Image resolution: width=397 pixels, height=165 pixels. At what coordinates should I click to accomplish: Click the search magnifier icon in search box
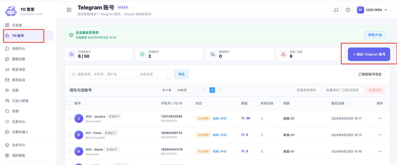tap(74, 74)
